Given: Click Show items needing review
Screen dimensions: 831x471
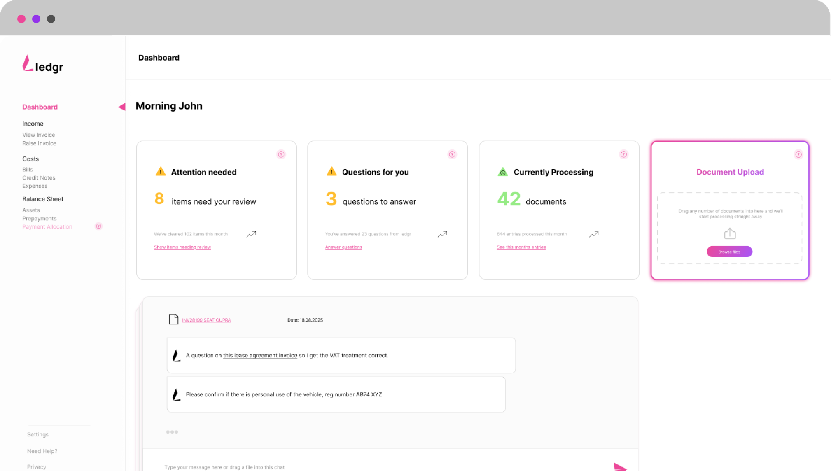Looking at the screenshot, I should click(x=182, y=247).
